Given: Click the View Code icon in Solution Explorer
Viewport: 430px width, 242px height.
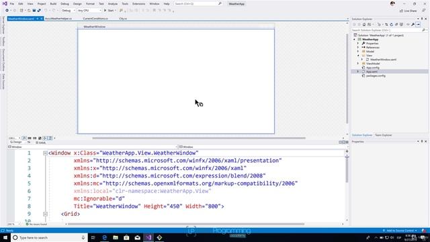Looking at the screenshot, I should [408, 24].
